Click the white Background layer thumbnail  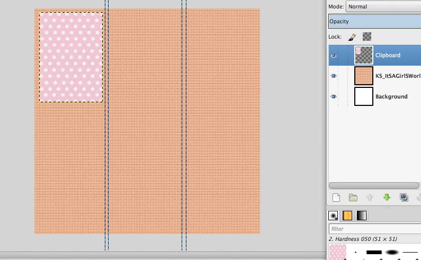coord(364,96)
